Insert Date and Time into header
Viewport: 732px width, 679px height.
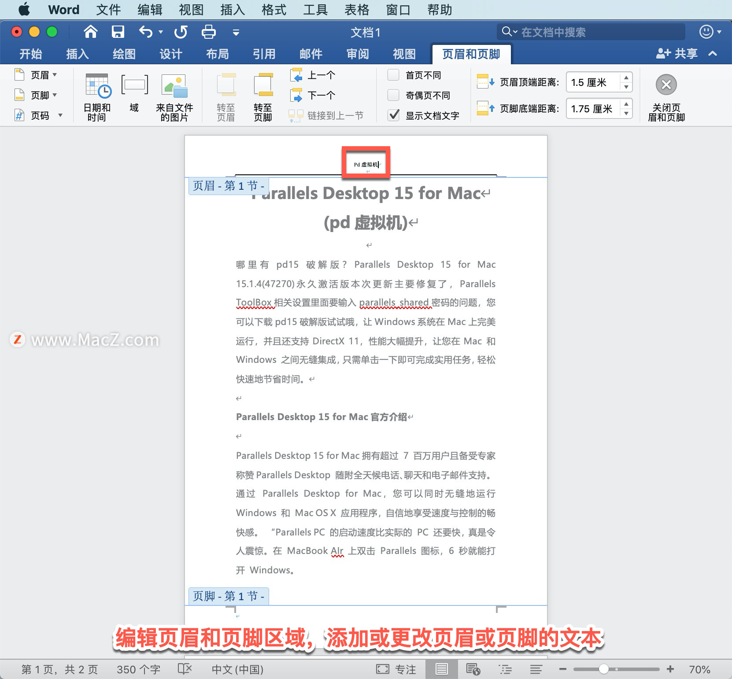(97, 97)
